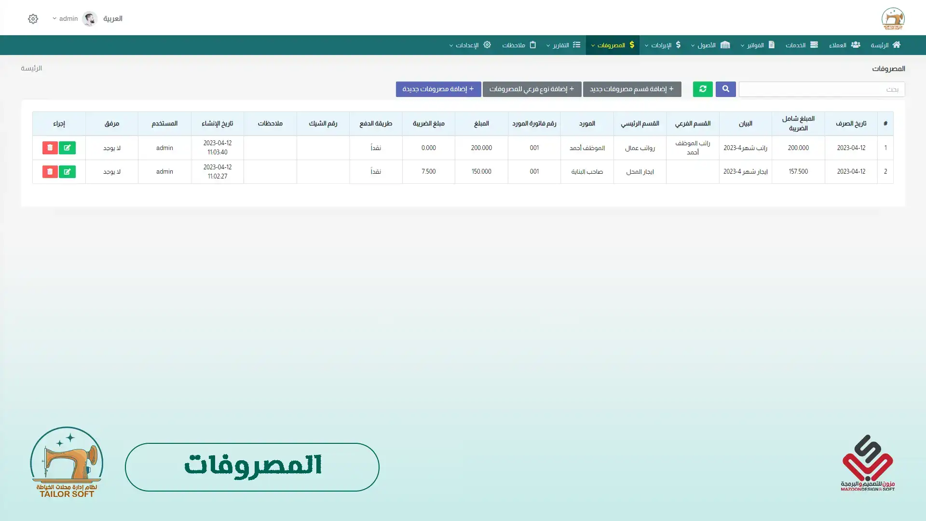Open the الفواتير invoices menu

[x=757, y=45]
